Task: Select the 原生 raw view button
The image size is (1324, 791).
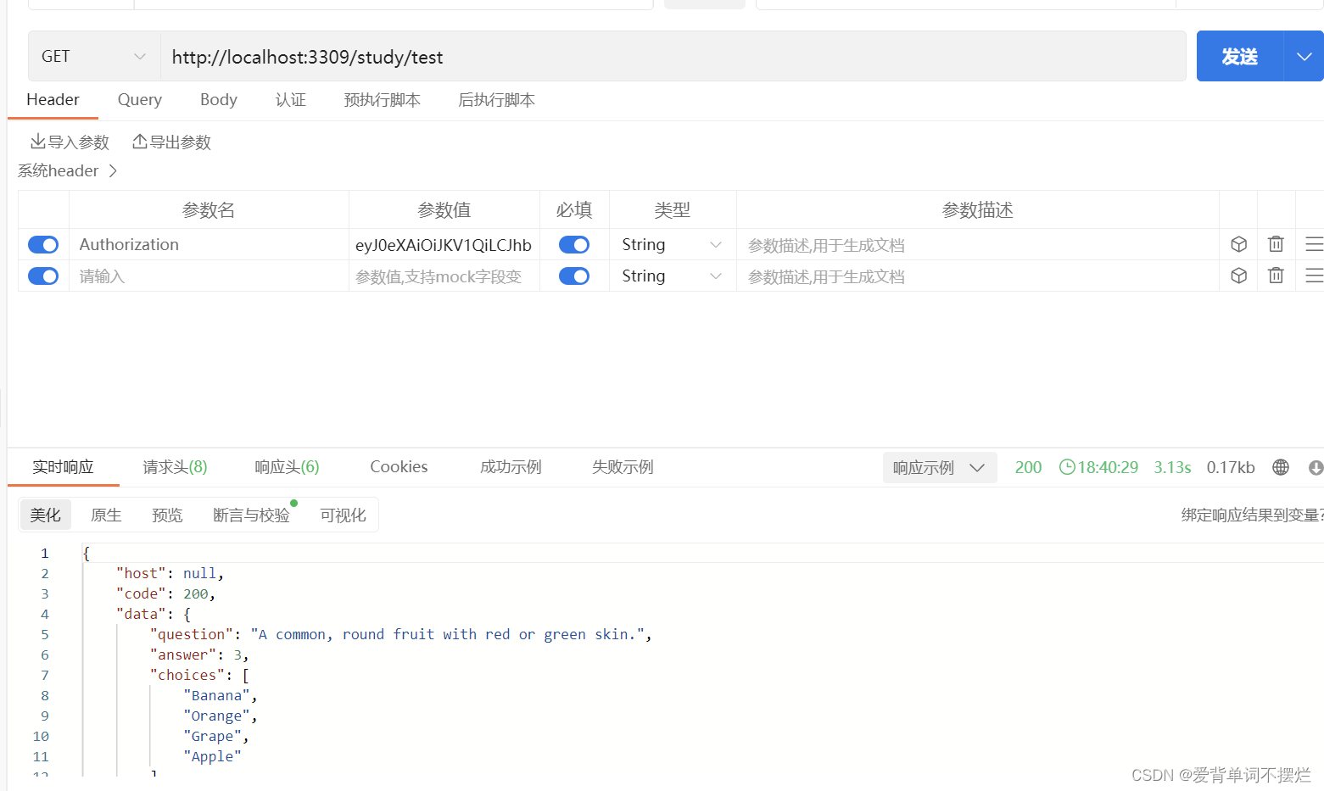Action: pos(106,515)
